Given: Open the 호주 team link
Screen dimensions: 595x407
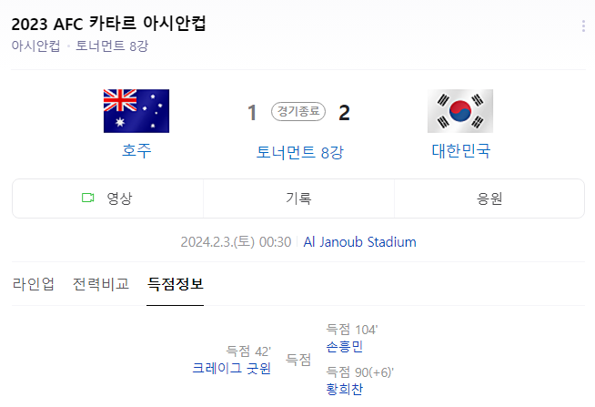Looking at the screenshot, I should [x=136, y=150].
